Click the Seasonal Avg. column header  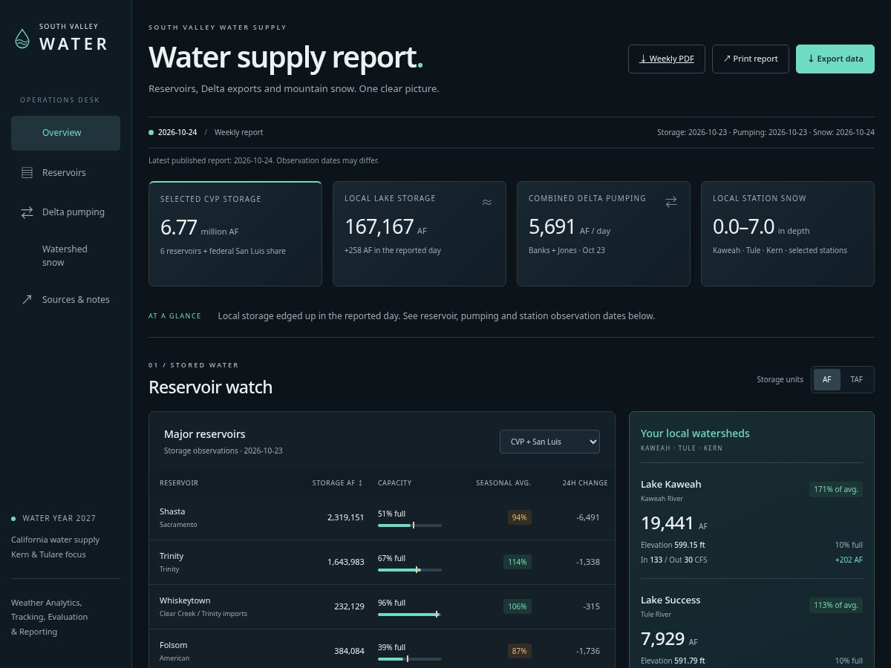click(x=503, y=483)
